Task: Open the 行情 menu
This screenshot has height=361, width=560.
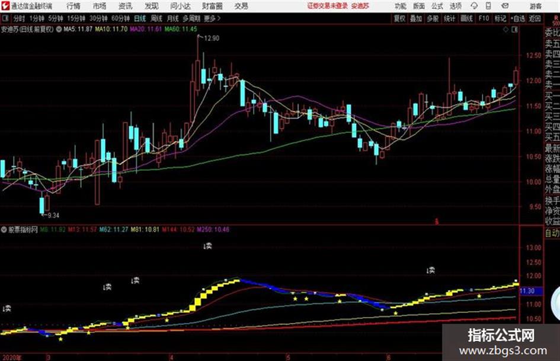Action: 73,6
